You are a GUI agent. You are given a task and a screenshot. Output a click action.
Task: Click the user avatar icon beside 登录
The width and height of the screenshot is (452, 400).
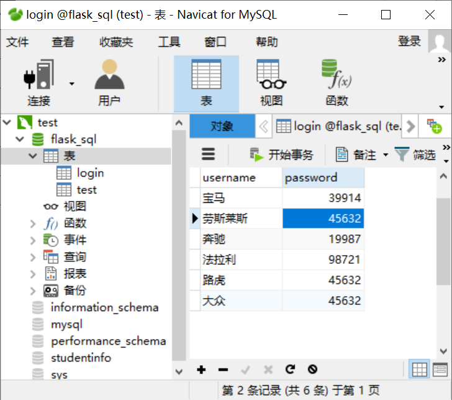440,42
